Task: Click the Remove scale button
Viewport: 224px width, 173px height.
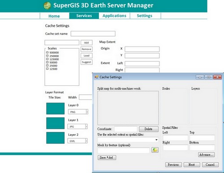Action: pyautogui.click(x=86, y=49)
